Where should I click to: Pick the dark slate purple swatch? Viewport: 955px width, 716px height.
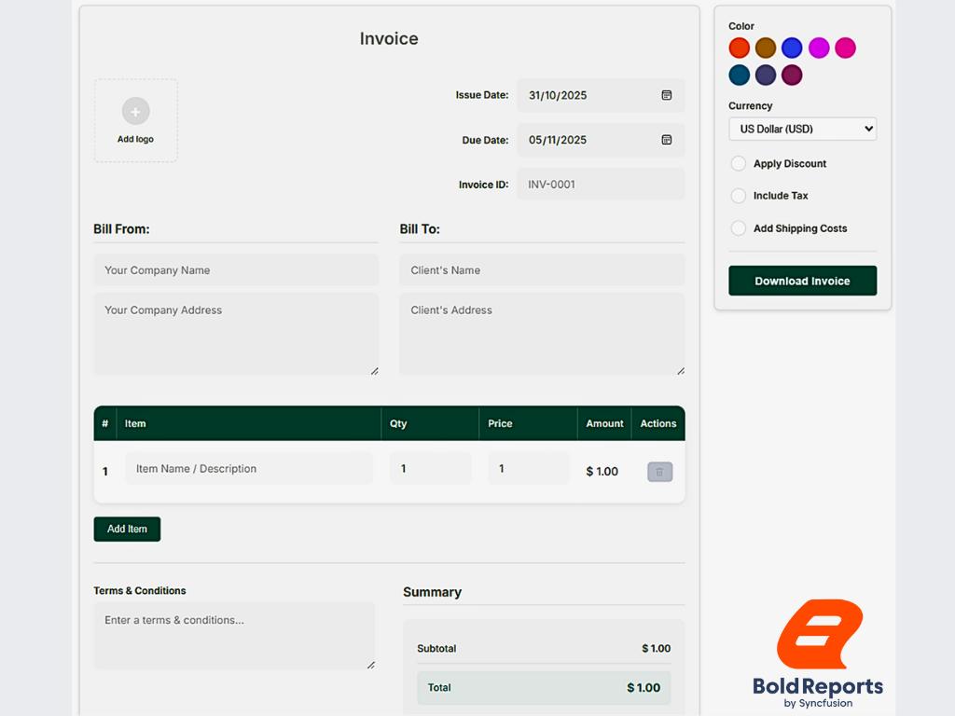(x=766, y=75)
